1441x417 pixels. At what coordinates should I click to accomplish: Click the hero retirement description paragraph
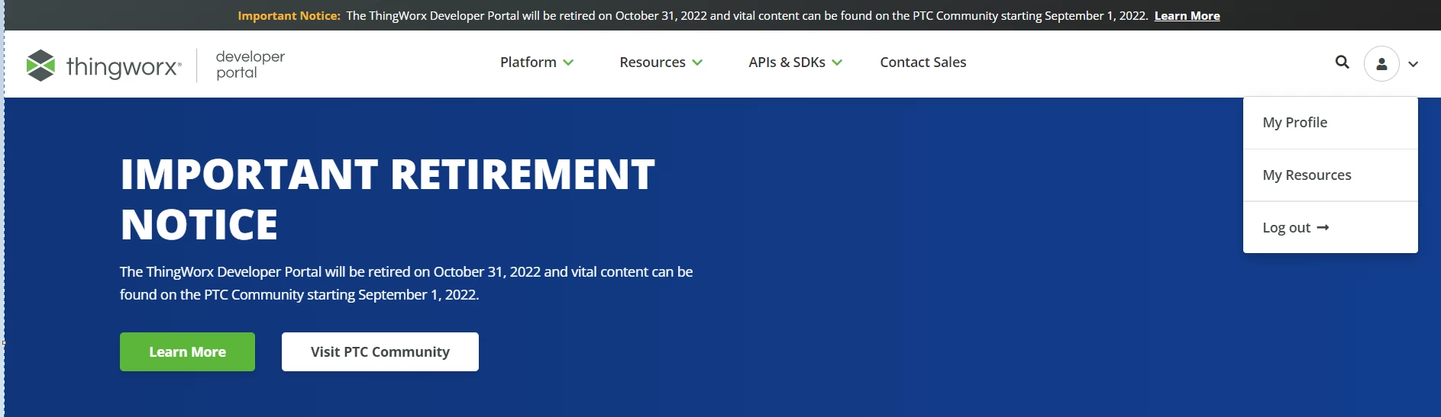[406, 283]
